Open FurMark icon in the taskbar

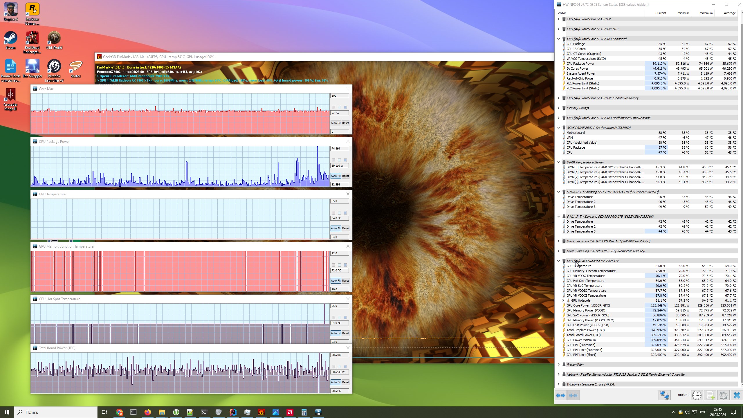[261, 412]
